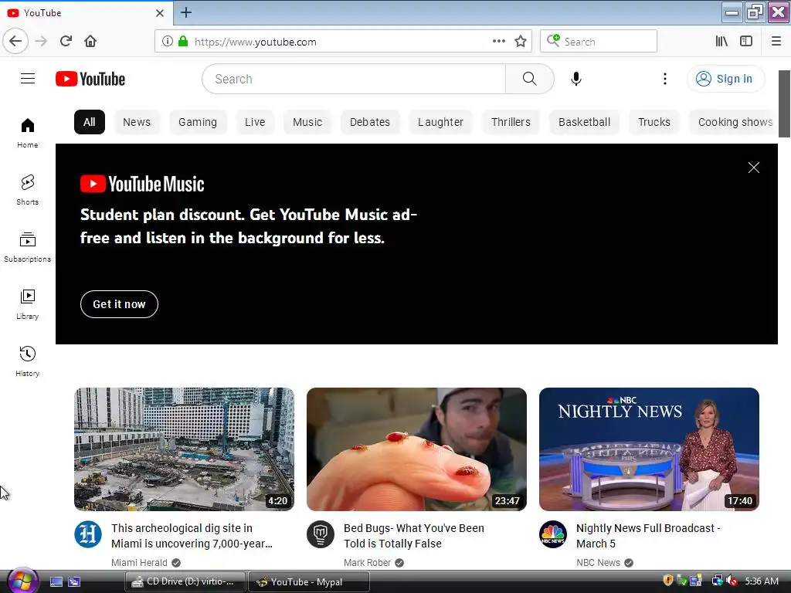Close the YouTube browser tab
Image resolution: width=791 pixels, height=593 pixels.
(159, 13)
